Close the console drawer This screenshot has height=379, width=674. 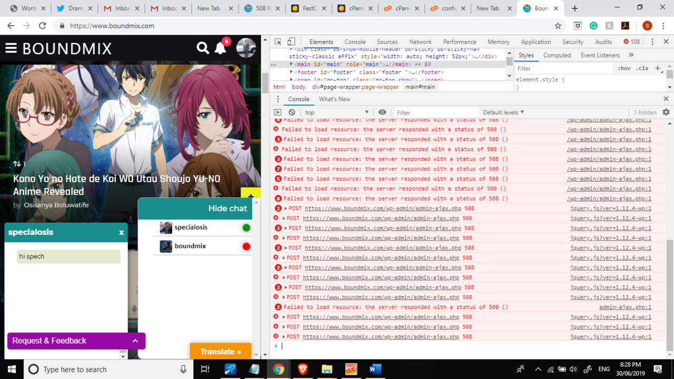[x=666, y=99]
